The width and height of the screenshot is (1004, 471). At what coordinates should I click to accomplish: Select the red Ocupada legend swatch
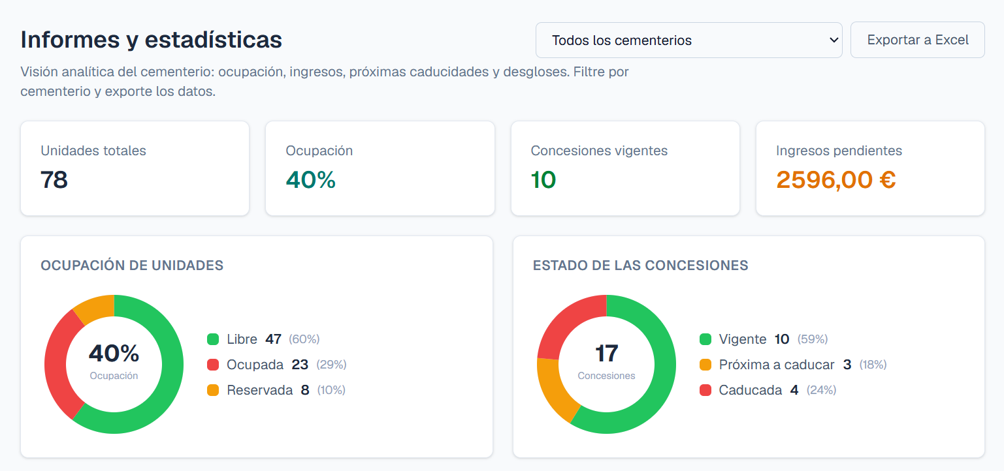tap(213, 365)
